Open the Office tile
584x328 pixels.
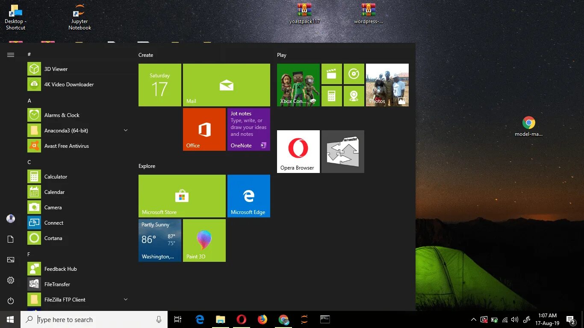click(204, 129)
